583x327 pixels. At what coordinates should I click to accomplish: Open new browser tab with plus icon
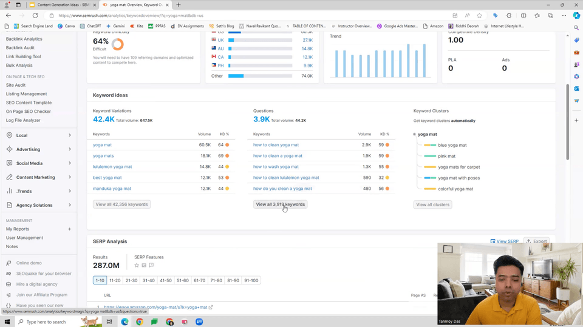click(x=179, y=5)
